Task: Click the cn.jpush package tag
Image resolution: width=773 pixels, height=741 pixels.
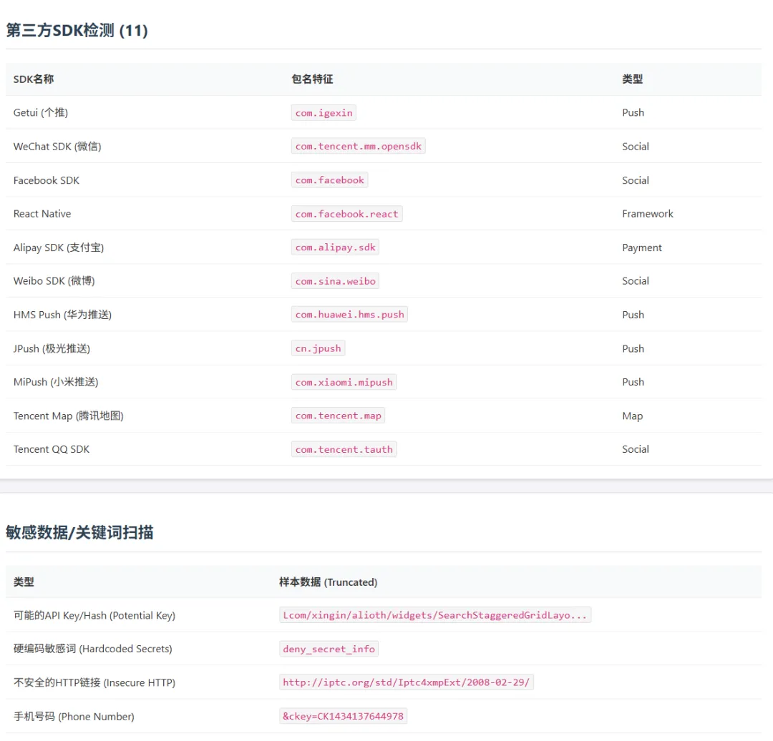Action: pos(318,348)
